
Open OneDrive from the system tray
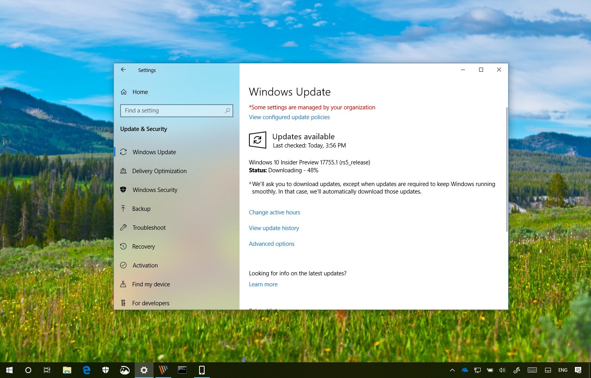[x=465, y=370]
